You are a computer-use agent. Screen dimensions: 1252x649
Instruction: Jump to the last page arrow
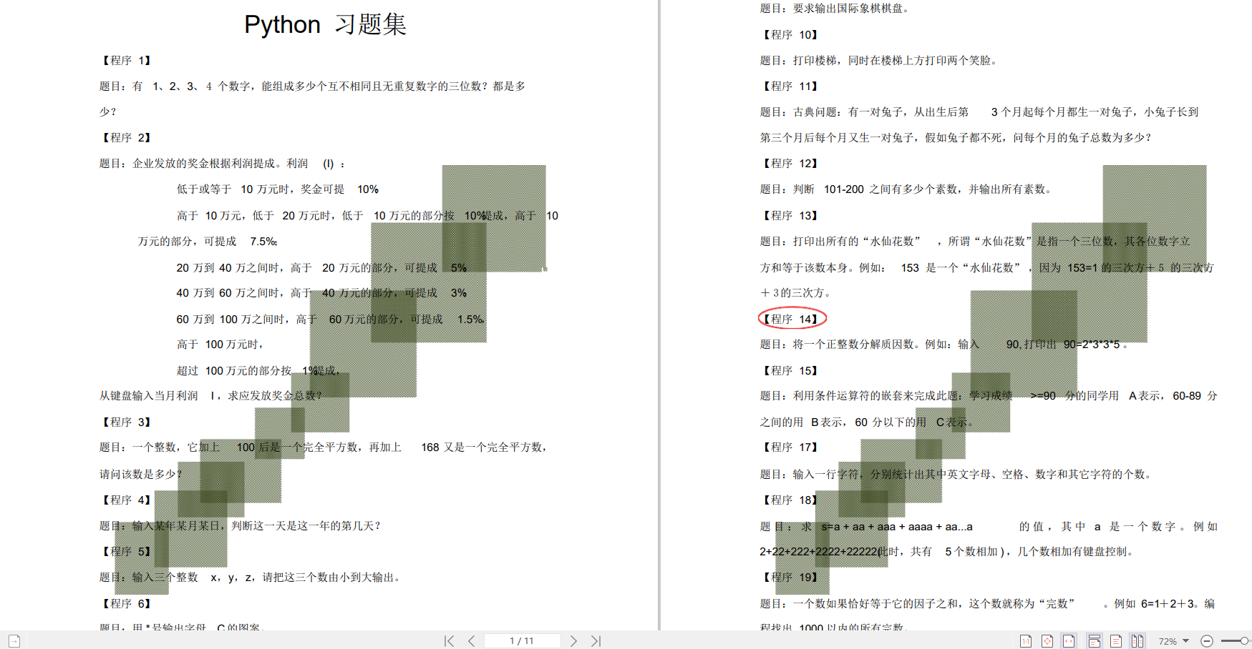tap(596, 640)
